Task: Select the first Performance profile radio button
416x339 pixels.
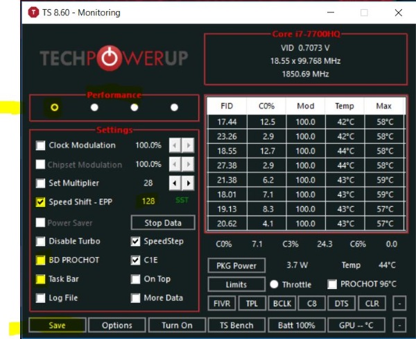Action: (x=54, y=107)
